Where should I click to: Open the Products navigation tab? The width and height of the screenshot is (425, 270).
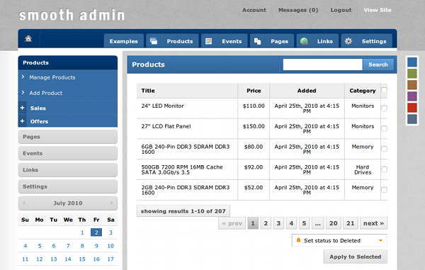coord(172,41)
